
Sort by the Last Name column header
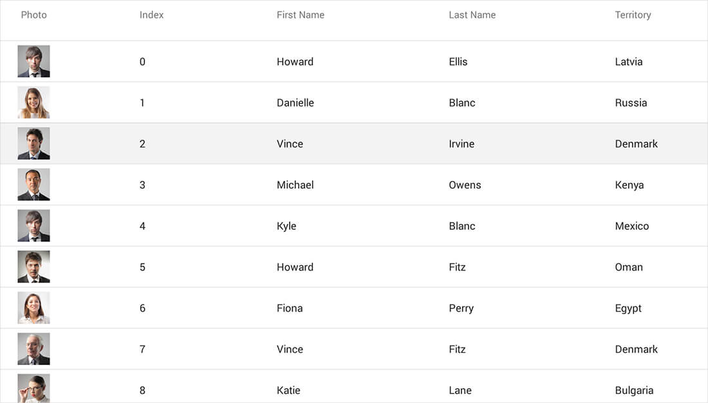pos(472,15)
